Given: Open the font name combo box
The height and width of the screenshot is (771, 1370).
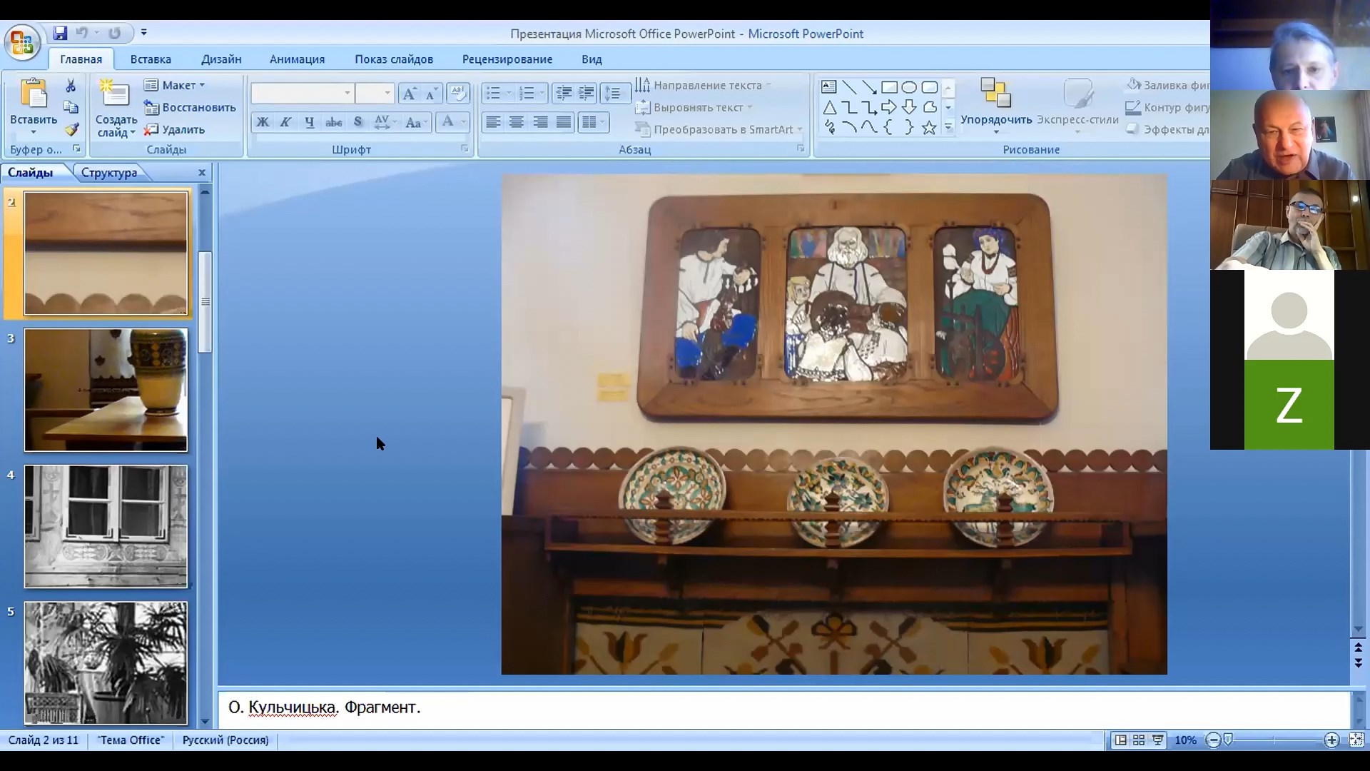Looking at the screenshot, I should pos(303,94).
